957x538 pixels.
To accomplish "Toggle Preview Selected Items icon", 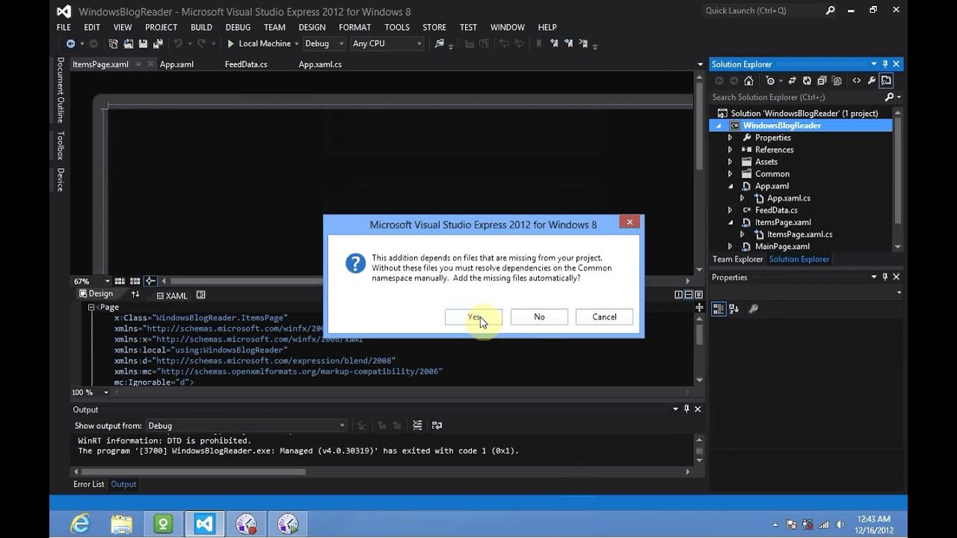I will [x=886, y=81].
